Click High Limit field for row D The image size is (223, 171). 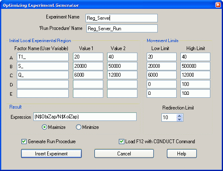[x=196, y=84]
